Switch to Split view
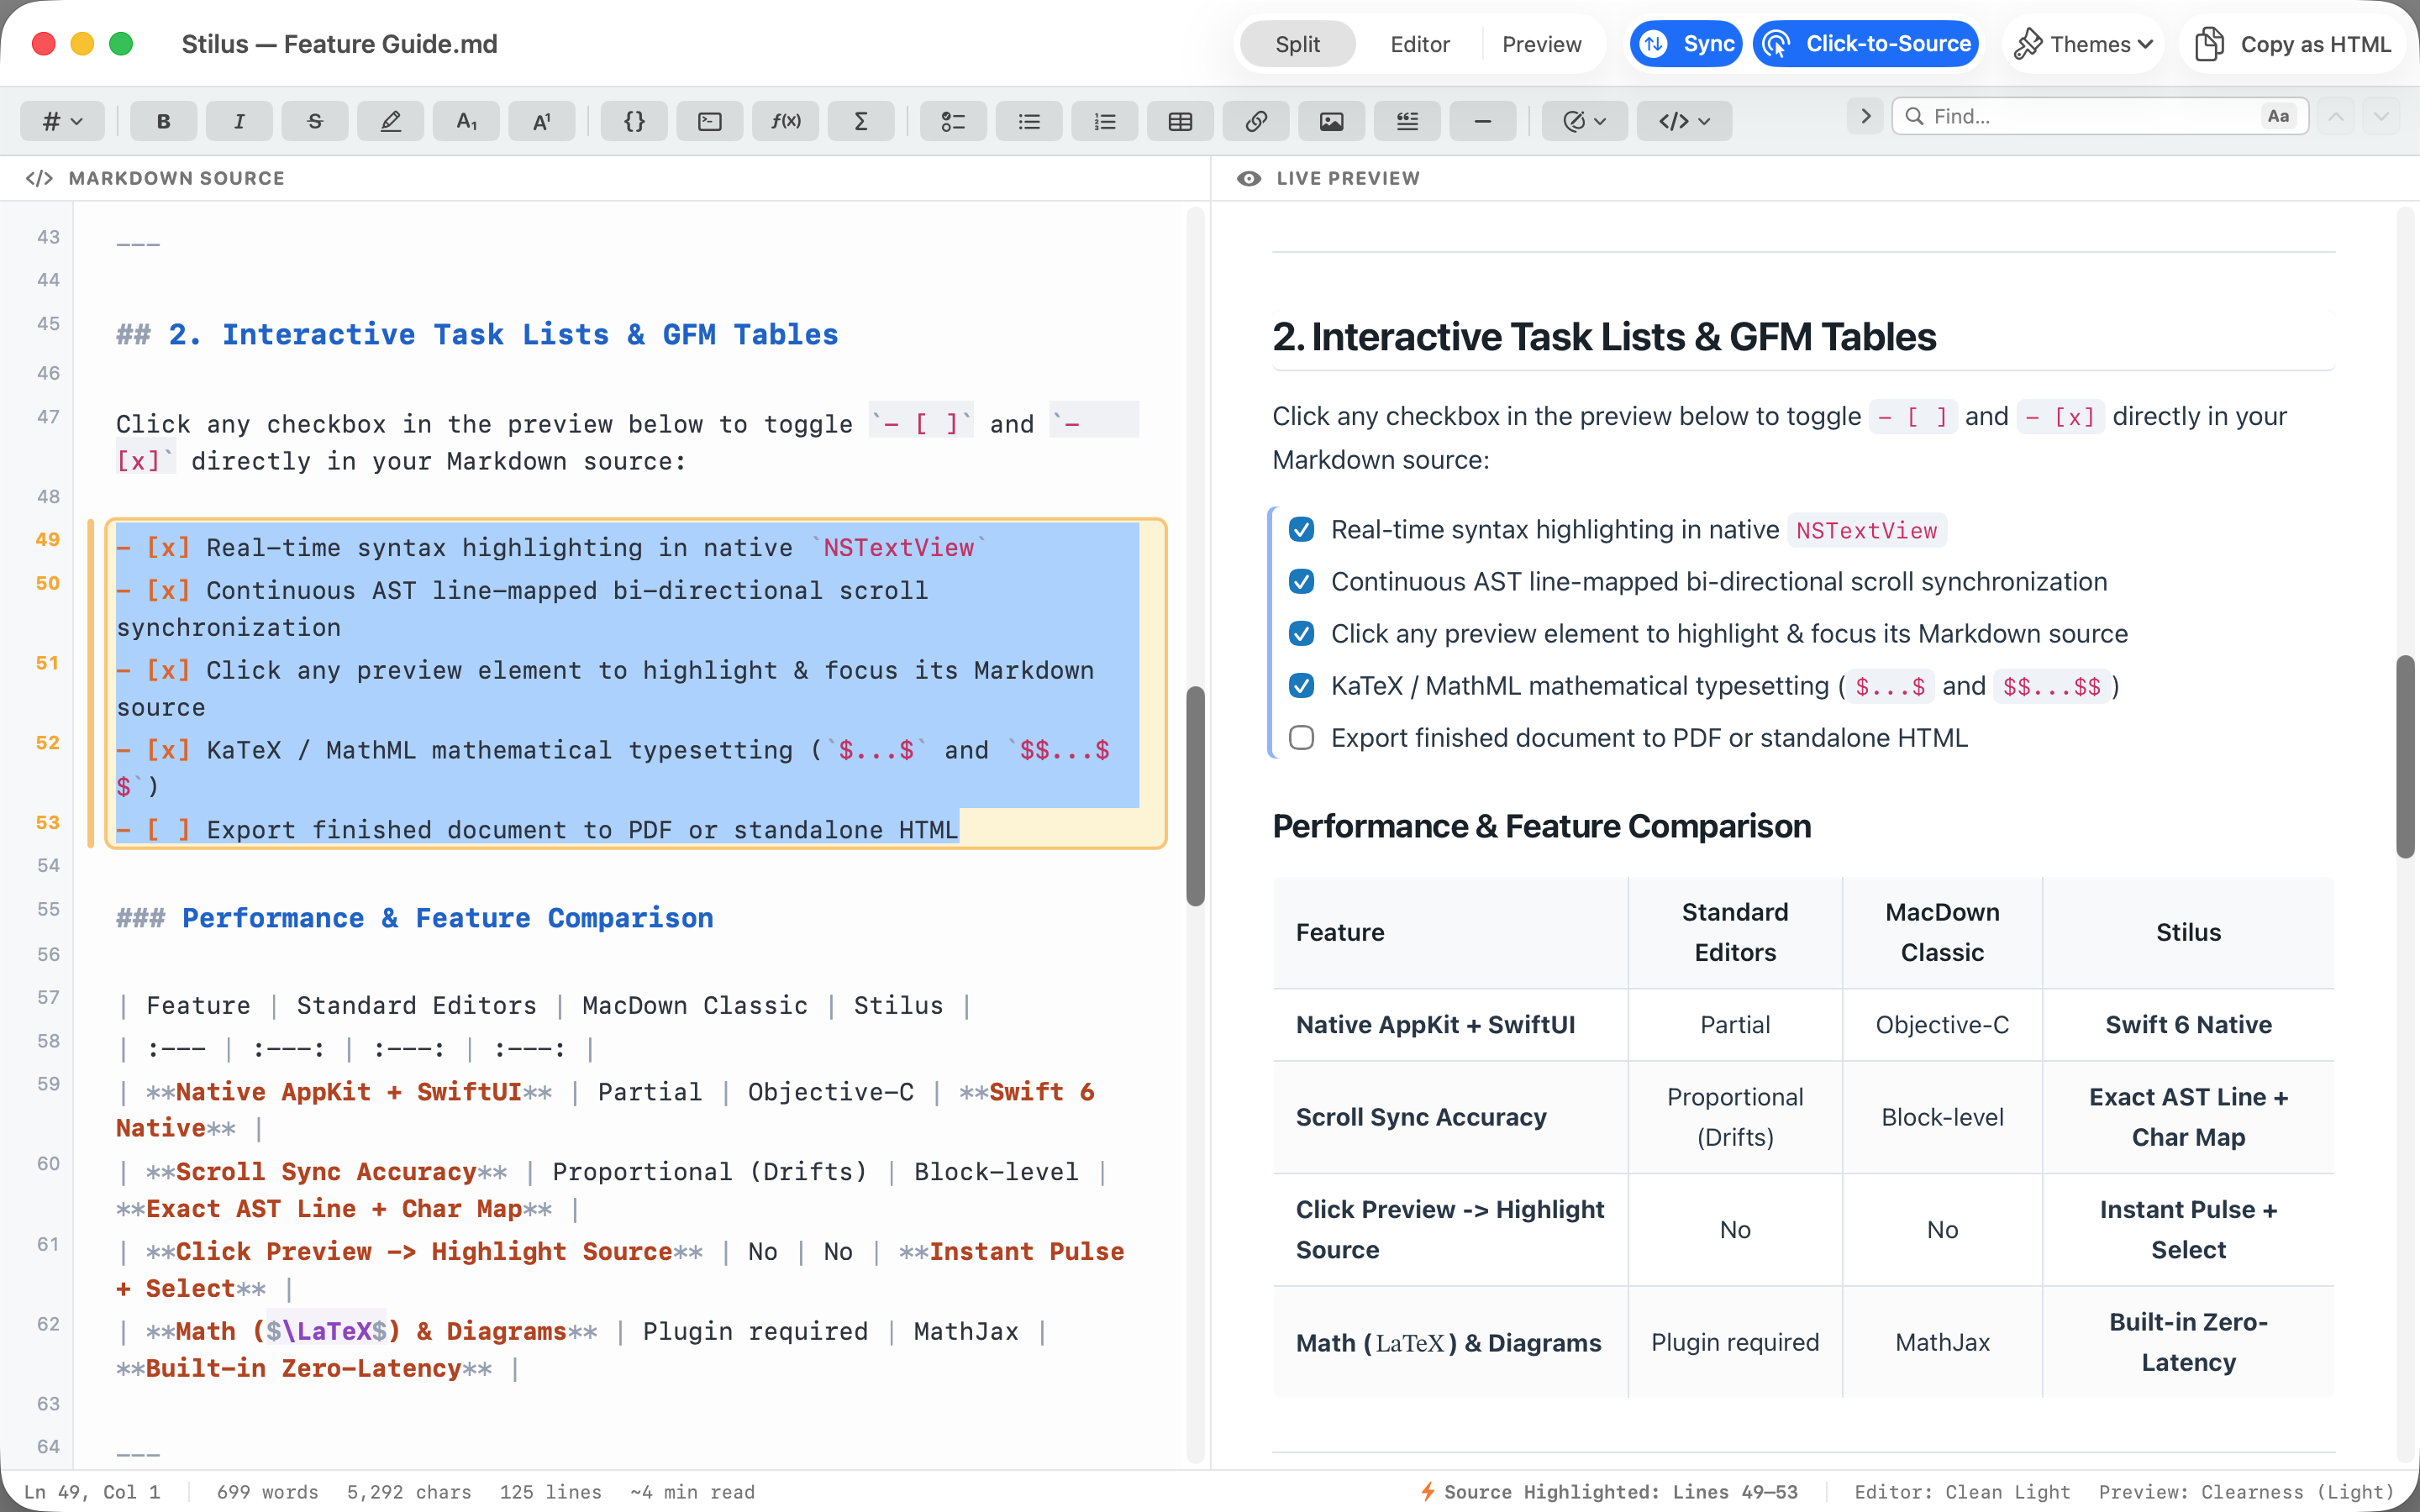Screen dimensions: 2420x1512 pos(1297,44)
